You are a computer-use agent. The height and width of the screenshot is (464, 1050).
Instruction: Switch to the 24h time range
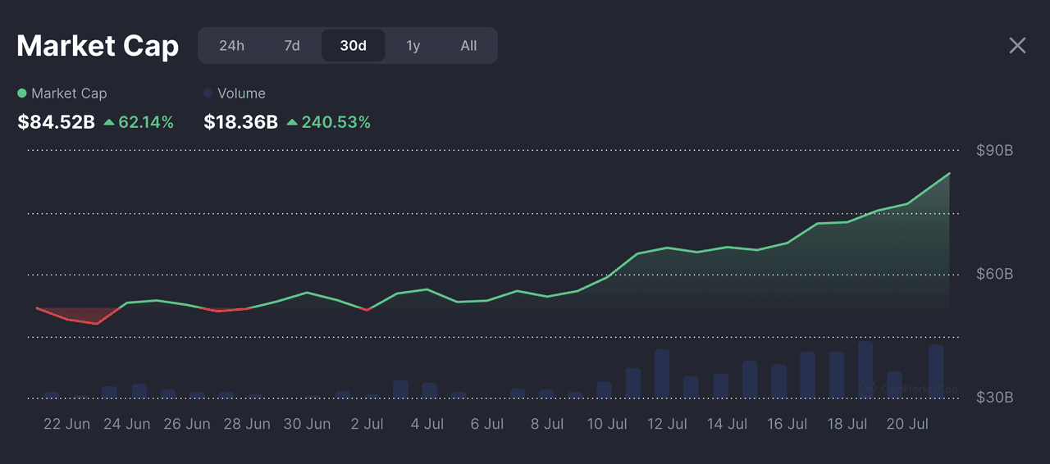point(231,46)
